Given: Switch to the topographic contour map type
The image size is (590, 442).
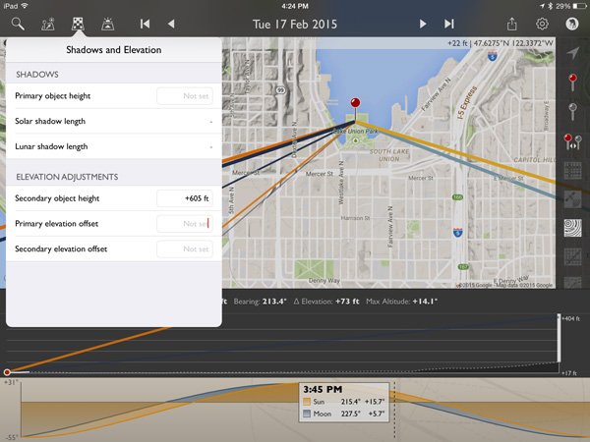Looking at the screenshot, I should point(573,229).
